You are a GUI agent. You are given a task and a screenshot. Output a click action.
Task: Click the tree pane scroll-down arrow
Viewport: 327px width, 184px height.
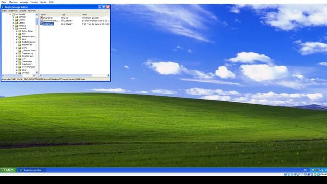37,72
